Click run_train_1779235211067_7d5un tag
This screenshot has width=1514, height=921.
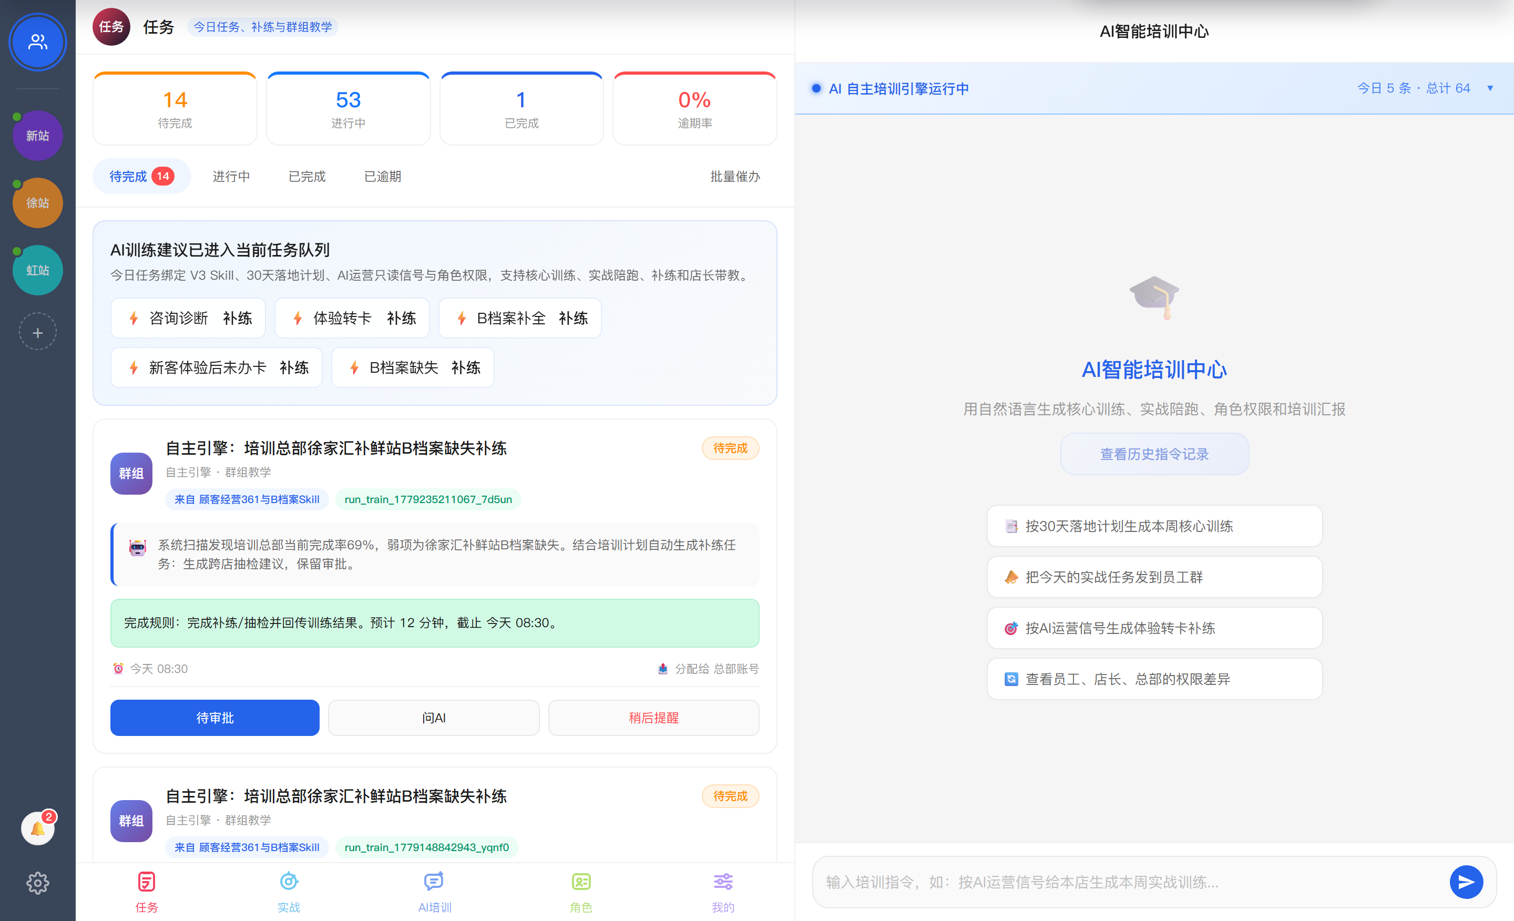click(x=428, y=499)
